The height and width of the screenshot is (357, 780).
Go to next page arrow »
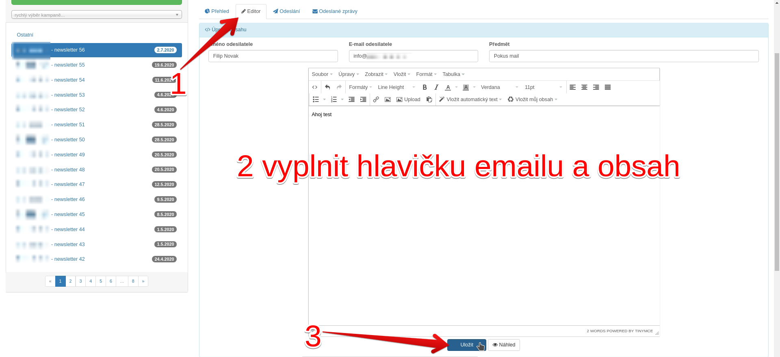tap(143, 281)
